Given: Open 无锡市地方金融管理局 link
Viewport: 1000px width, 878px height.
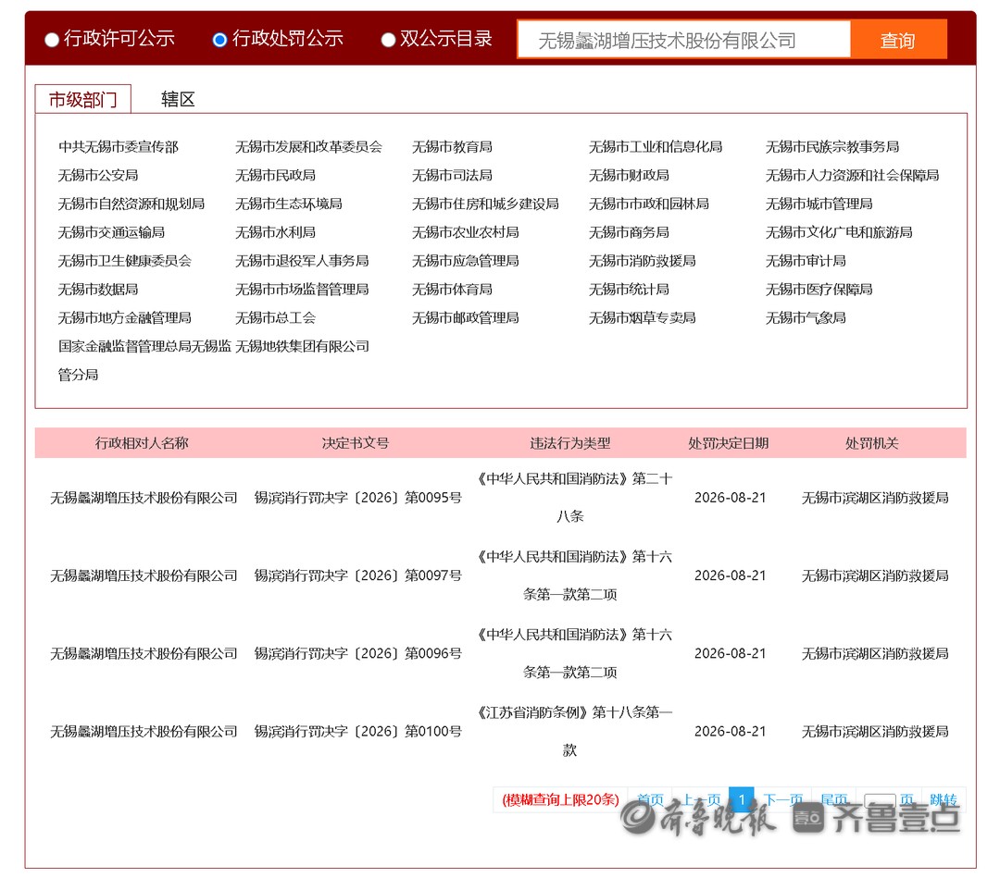Looking at the screenshot, I should 125,318.
